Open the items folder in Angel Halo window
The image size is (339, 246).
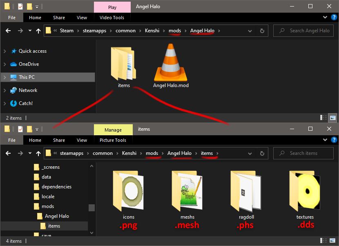click(x=124, y=67)
